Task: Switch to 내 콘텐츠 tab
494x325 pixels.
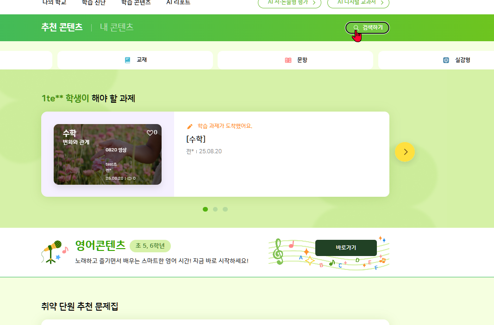Action: [117, 27]
